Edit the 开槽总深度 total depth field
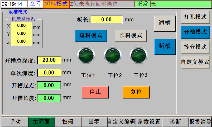Screen dimensions: 212x127 click(49, 60)
